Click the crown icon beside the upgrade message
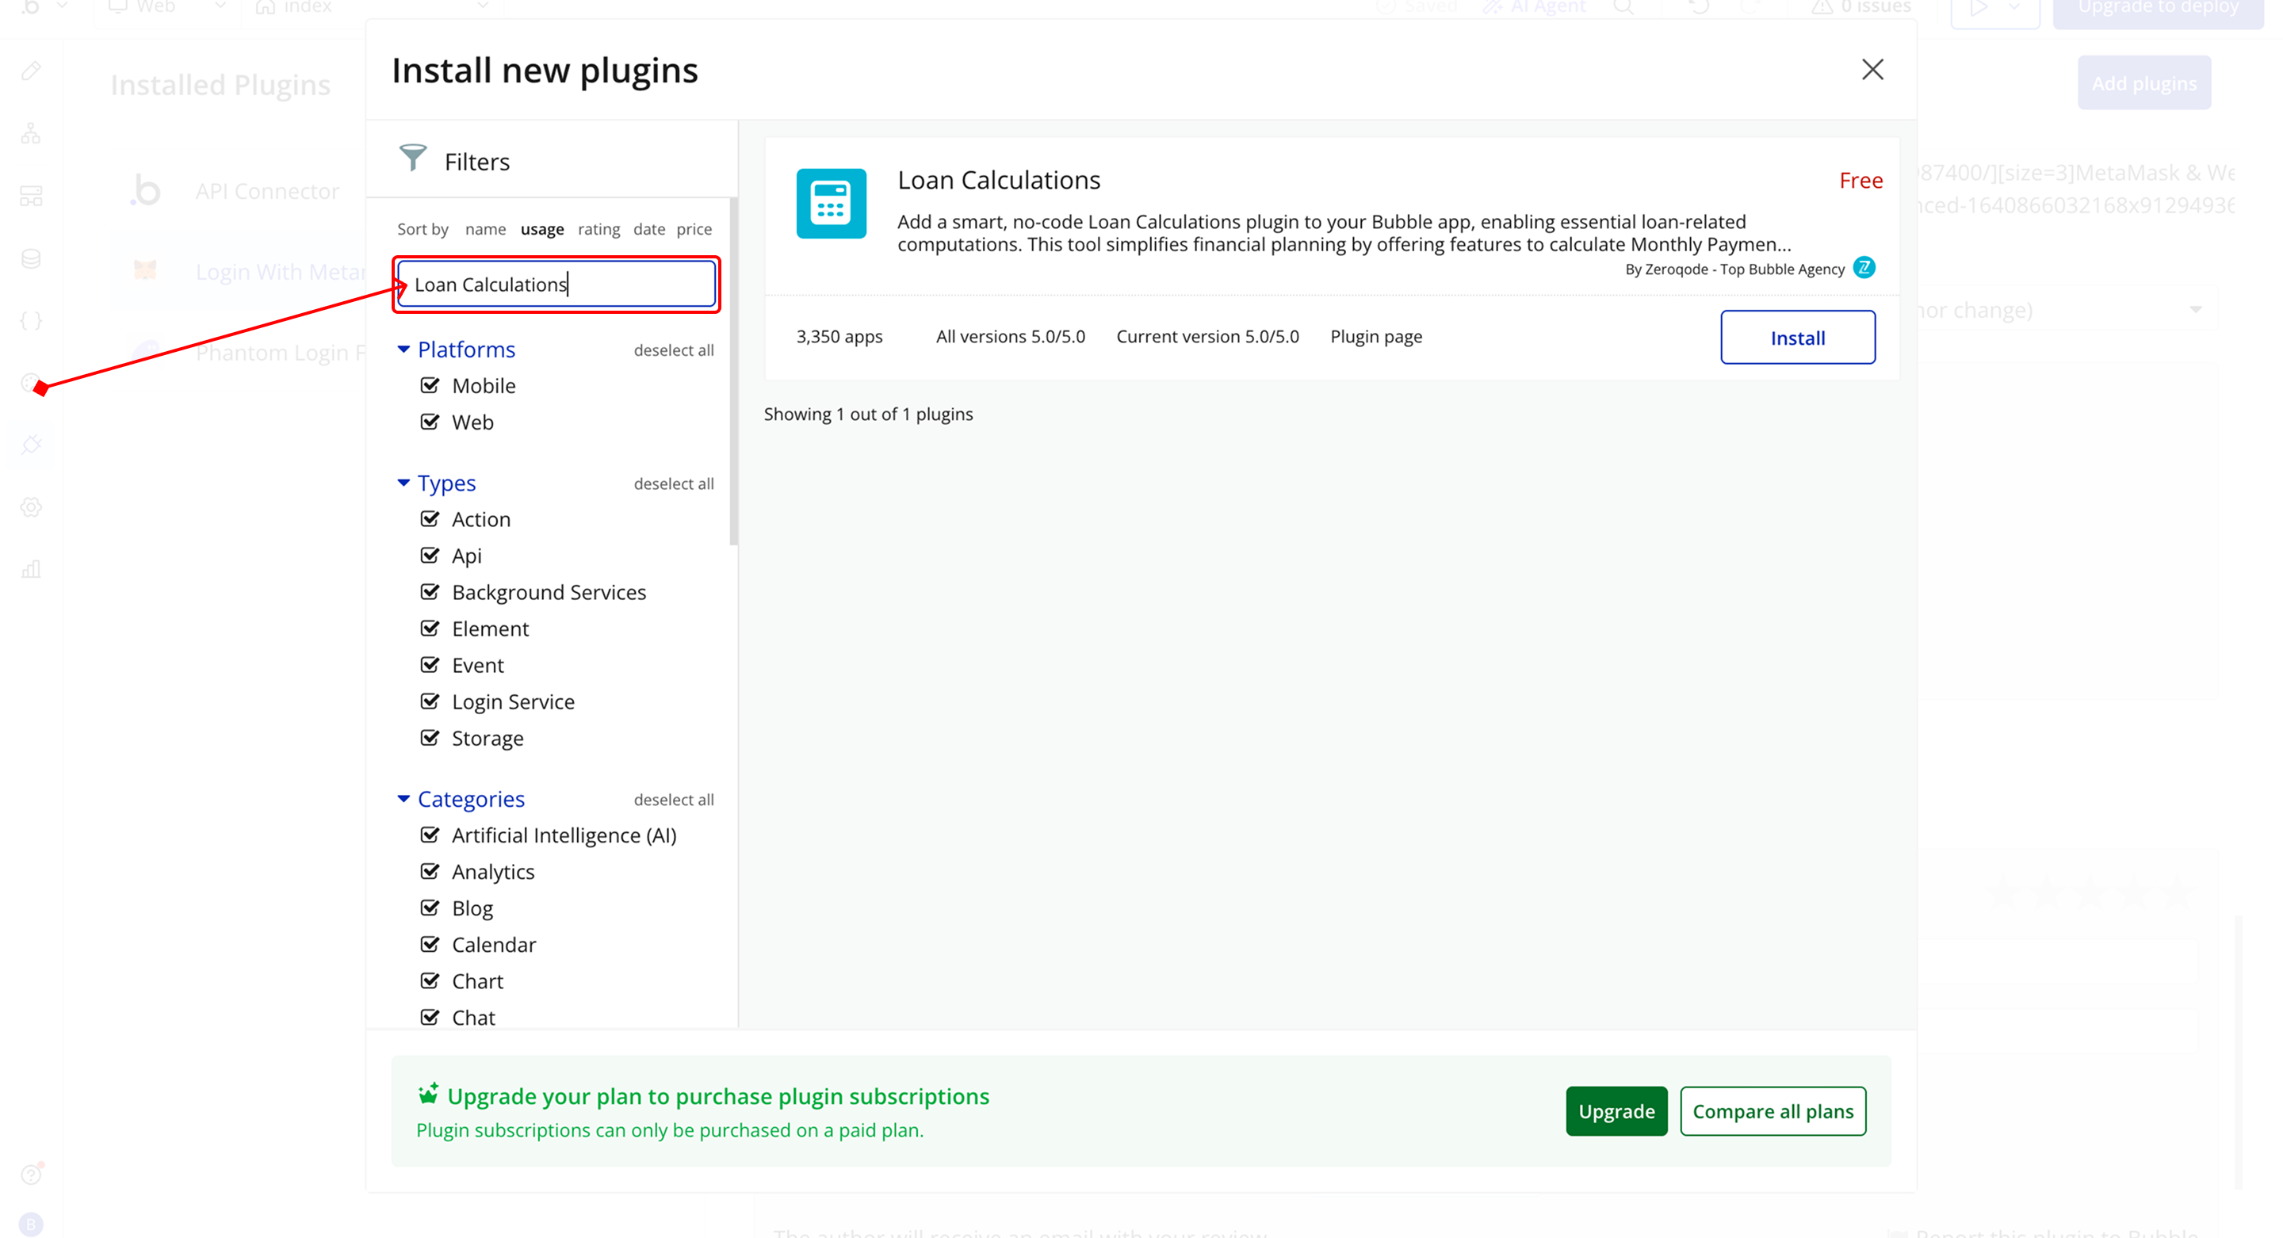The height and width of the screenshot is (1238, 2283). pyautogui.click(x=428, y=1094)
